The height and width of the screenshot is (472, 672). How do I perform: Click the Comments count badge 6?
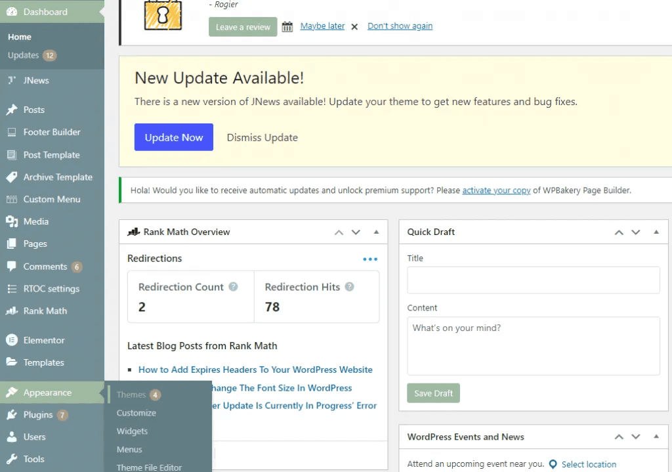77,267
